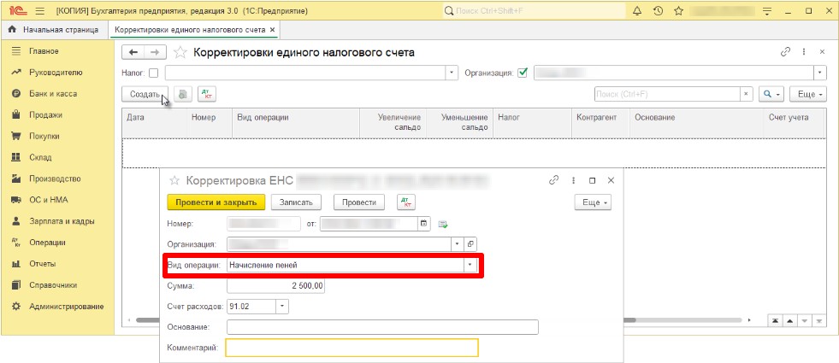Click Сумма field with 2 500,00
Viewport: 839px width, 363px height.
(x=276, y=286)
